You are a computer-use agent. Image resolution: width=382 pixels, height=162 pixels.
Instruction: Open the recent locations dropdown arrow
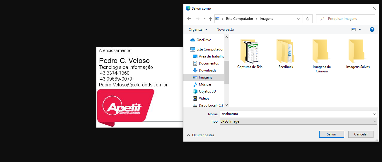tap(204, 19)
